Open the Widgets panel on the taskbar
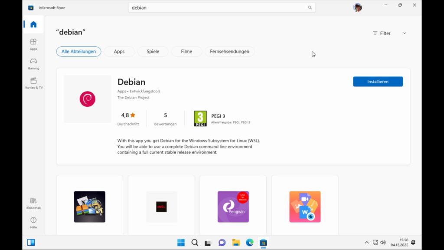 (31, 243)
